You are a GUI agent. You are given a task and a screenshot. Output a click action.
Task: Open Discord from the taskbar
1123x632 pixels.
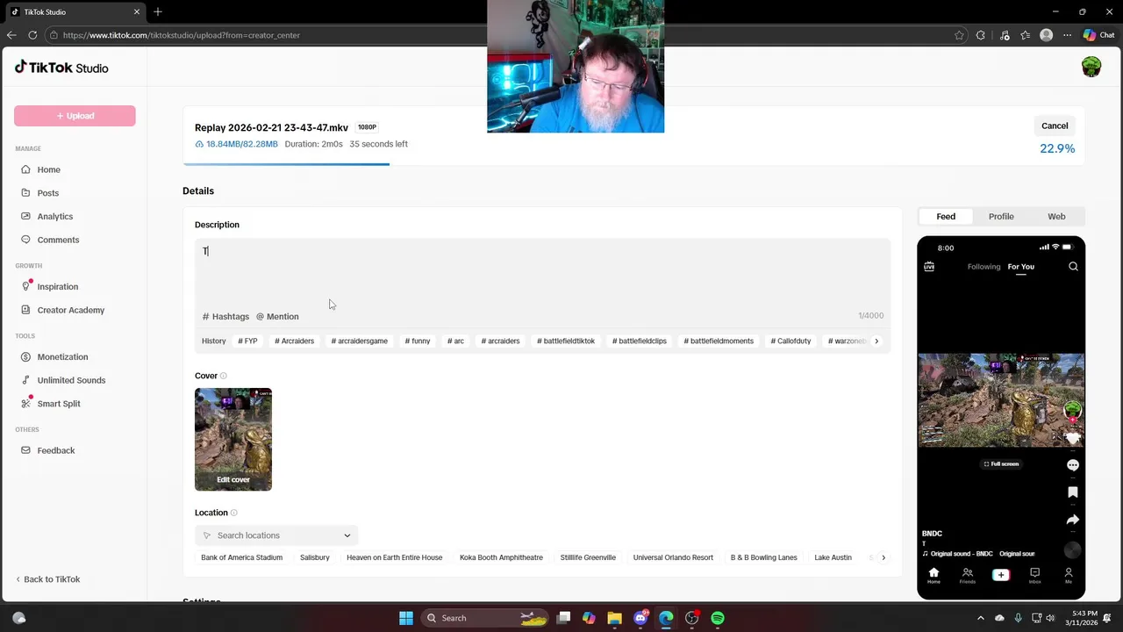tap(640, 618)
